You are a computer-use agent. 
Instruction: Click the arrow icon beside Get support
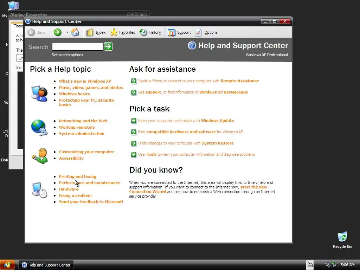click(x=134, y=92)
